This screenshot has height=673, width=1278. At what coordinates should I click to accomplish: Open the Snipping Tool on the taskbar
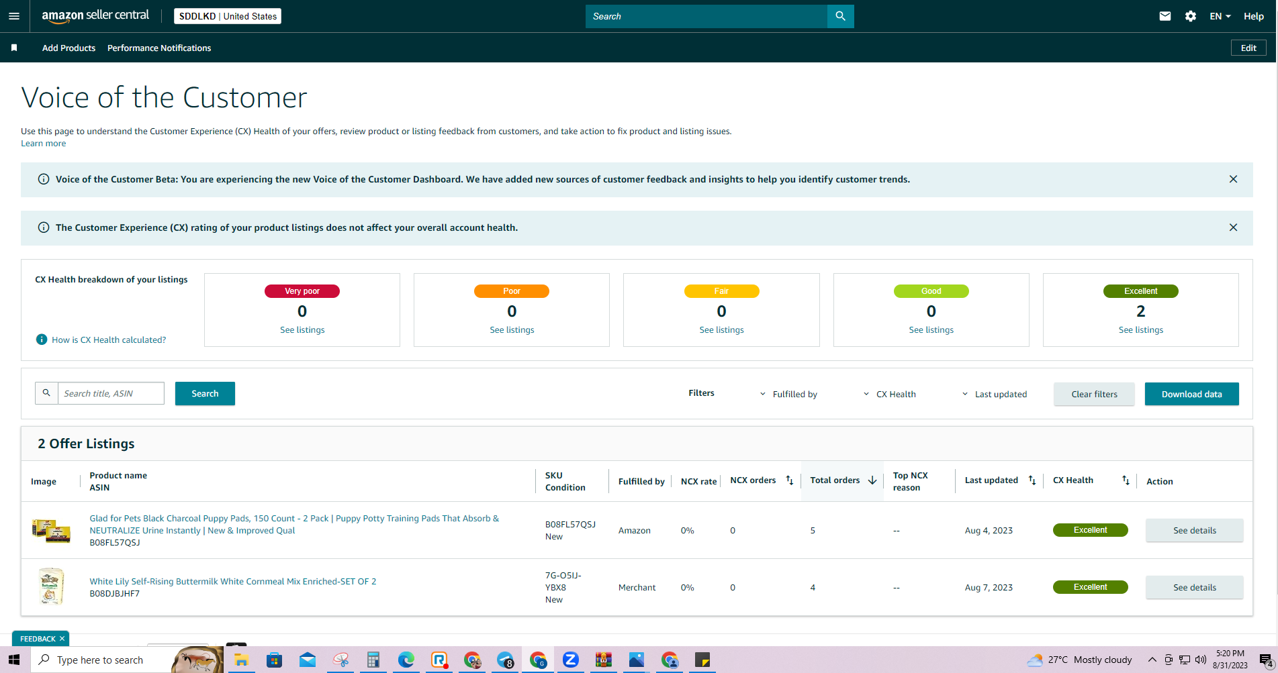(x=340, y=660)
